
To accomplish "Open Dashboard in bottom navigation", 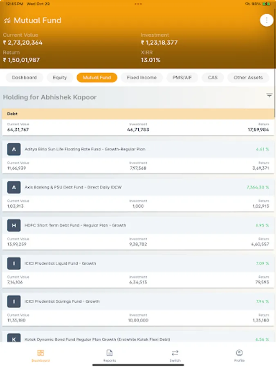I will point(40,356).
